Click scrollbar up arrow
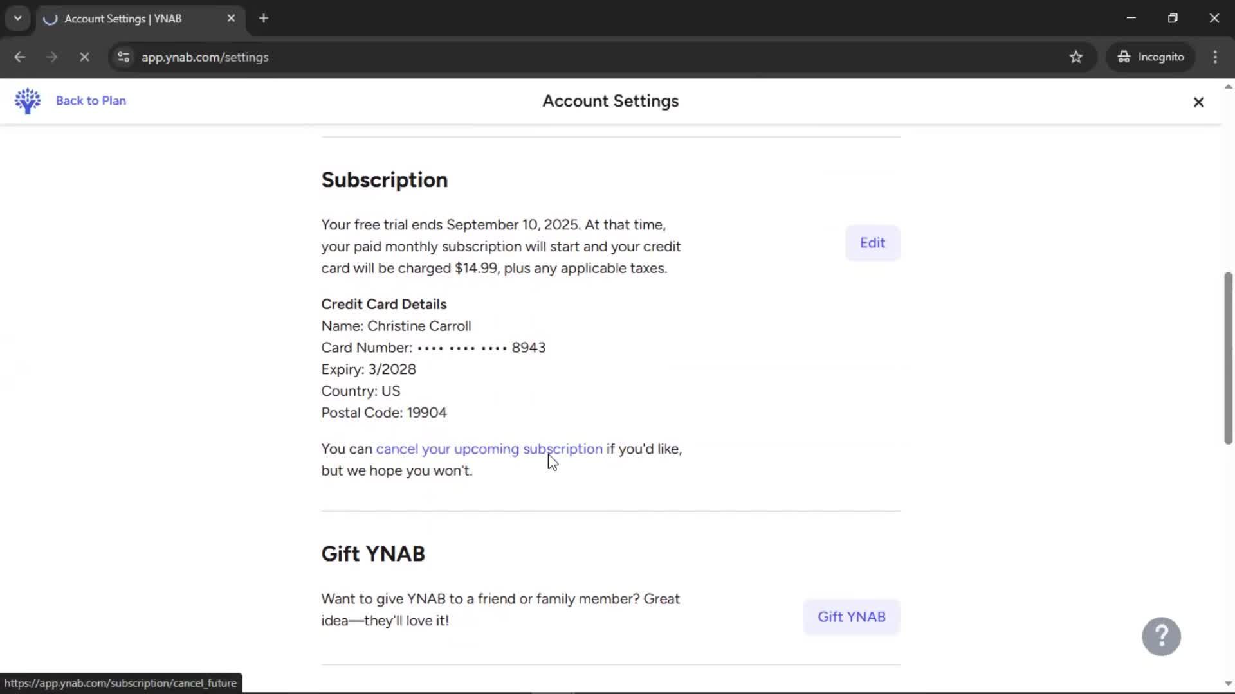The width and height of the screenshot is (1235, 694). coord(1228,86)
